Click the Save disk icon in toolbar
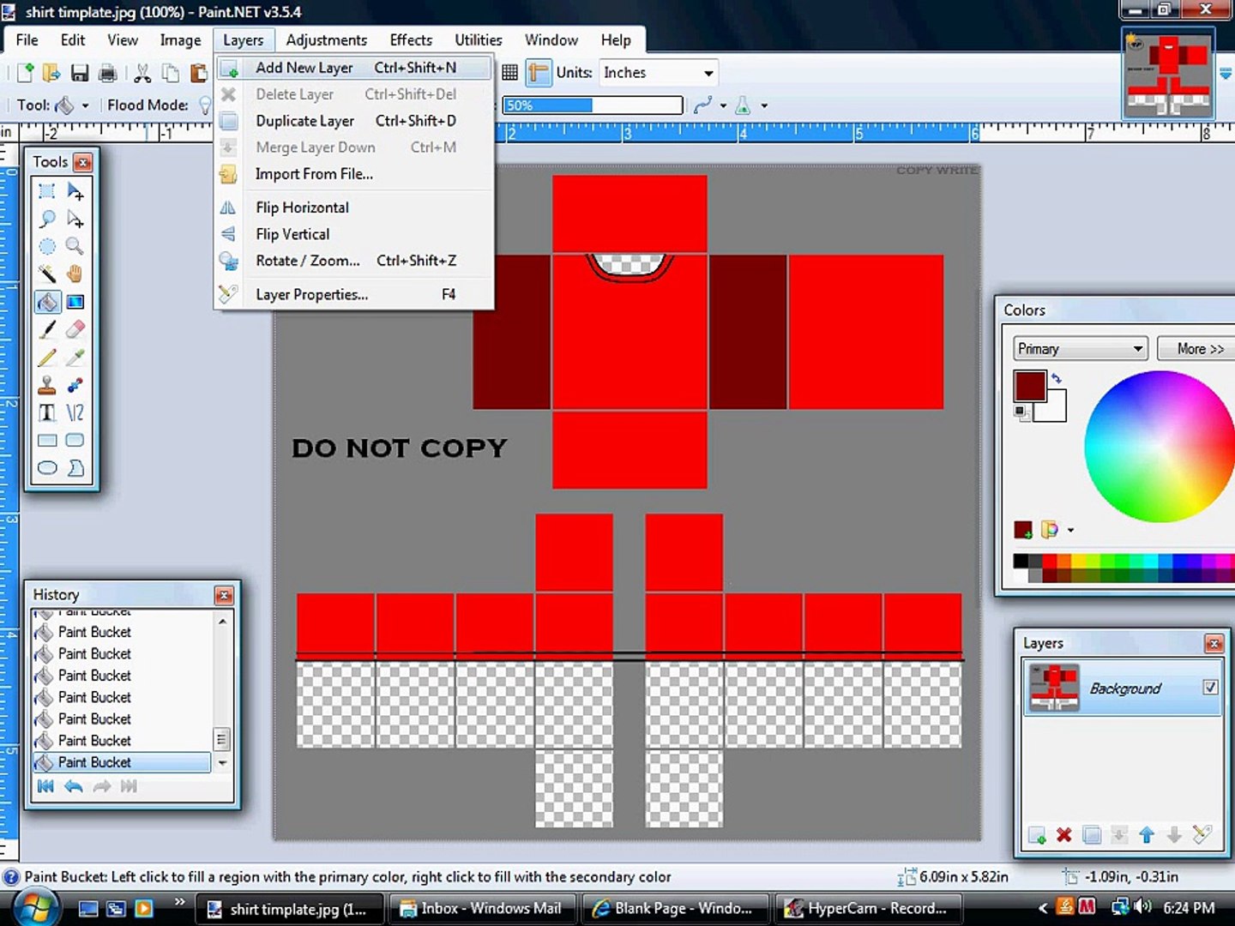 click(80, 73)
